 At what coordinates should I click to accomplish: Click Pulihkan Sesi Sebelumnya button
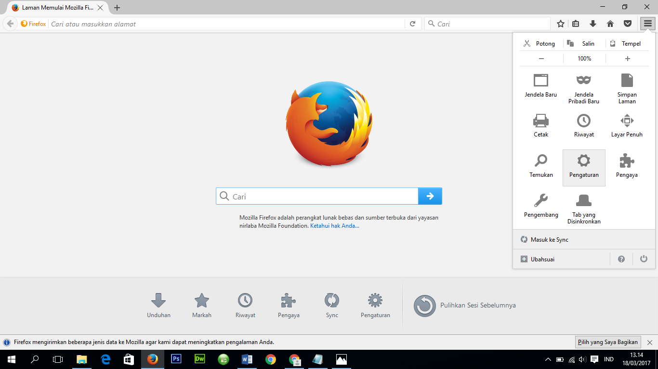point(465,306)
